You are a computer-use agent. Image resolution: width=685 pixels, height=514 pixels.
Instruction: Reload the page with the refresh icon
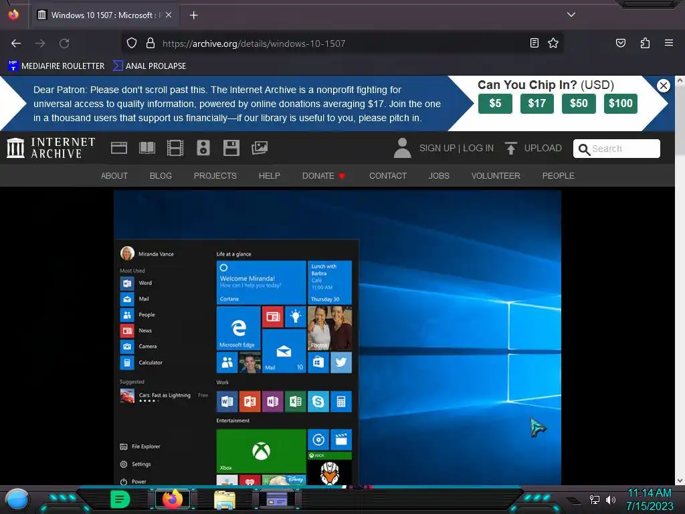pos(64,44)
